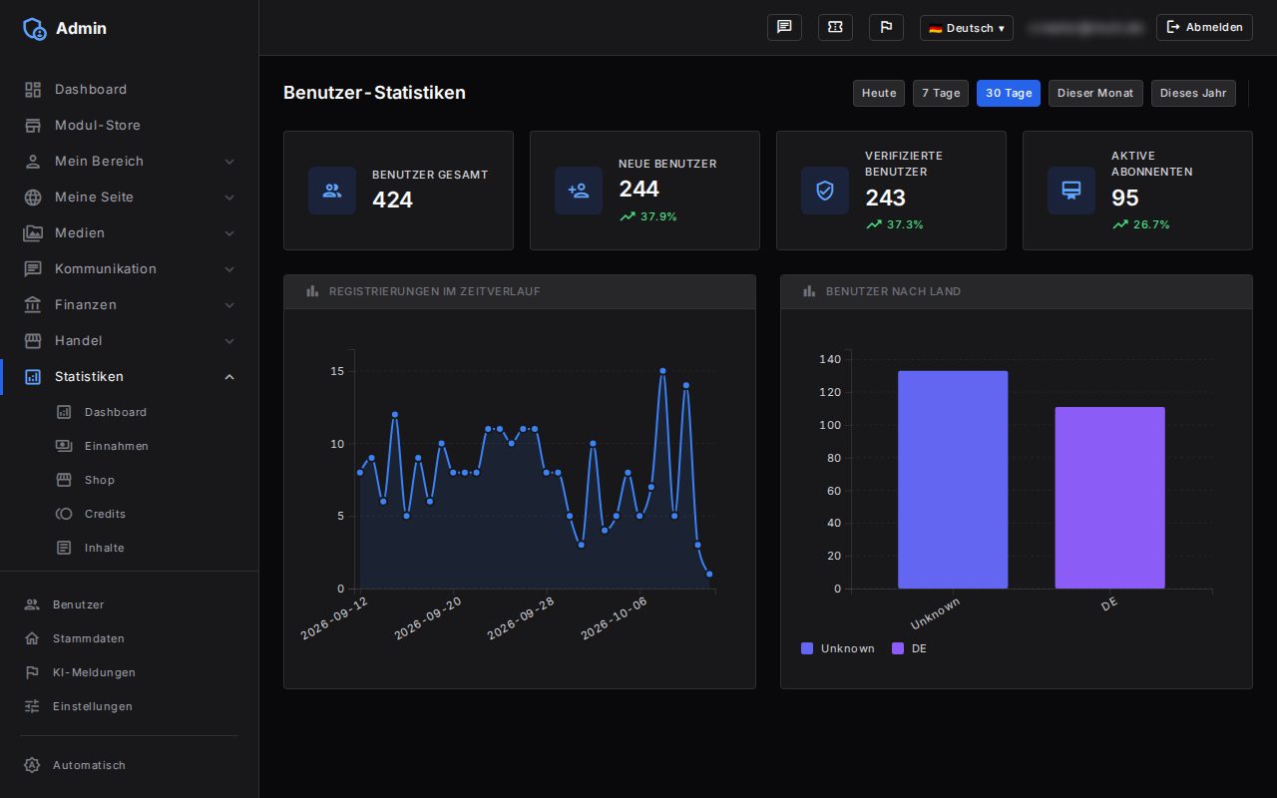The height and width of the screenshot is (798, 1277).
Task: Open the Medien sidebar menu label
Action: tap(80, 232)
